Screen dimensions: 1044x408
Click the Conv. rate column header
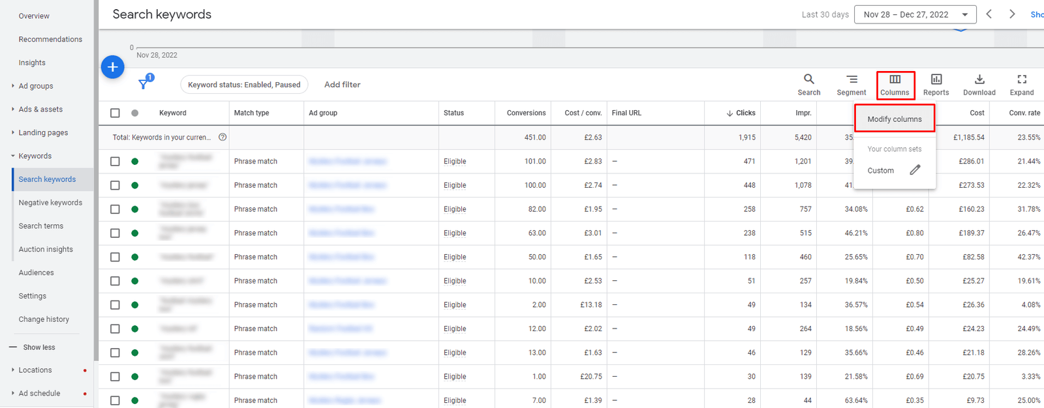tap(1024, 113)
